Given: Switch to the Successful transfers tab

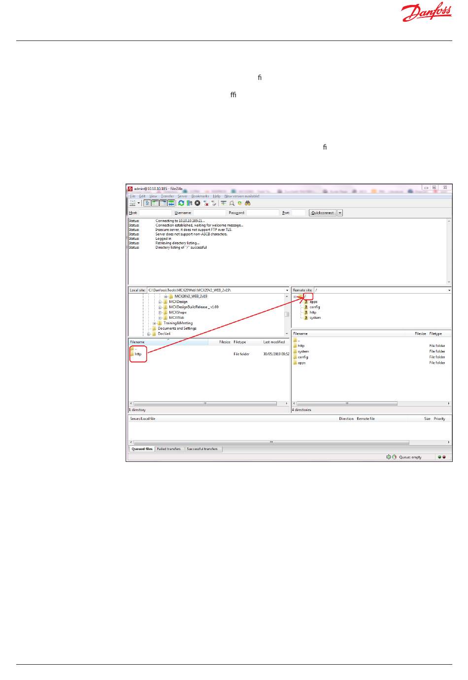Looking at the screenshot, I should click(202, 449).
